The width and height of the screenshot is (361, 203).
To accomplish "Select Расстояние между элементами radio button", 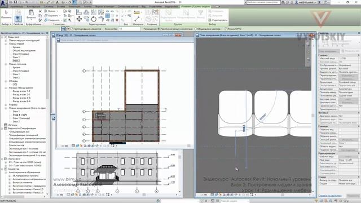I will pos(159,29).
